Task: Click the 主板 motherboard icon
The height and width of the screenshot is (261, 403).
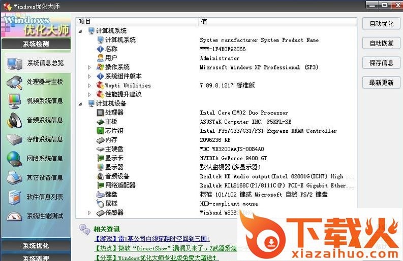Action: point(100,122)
